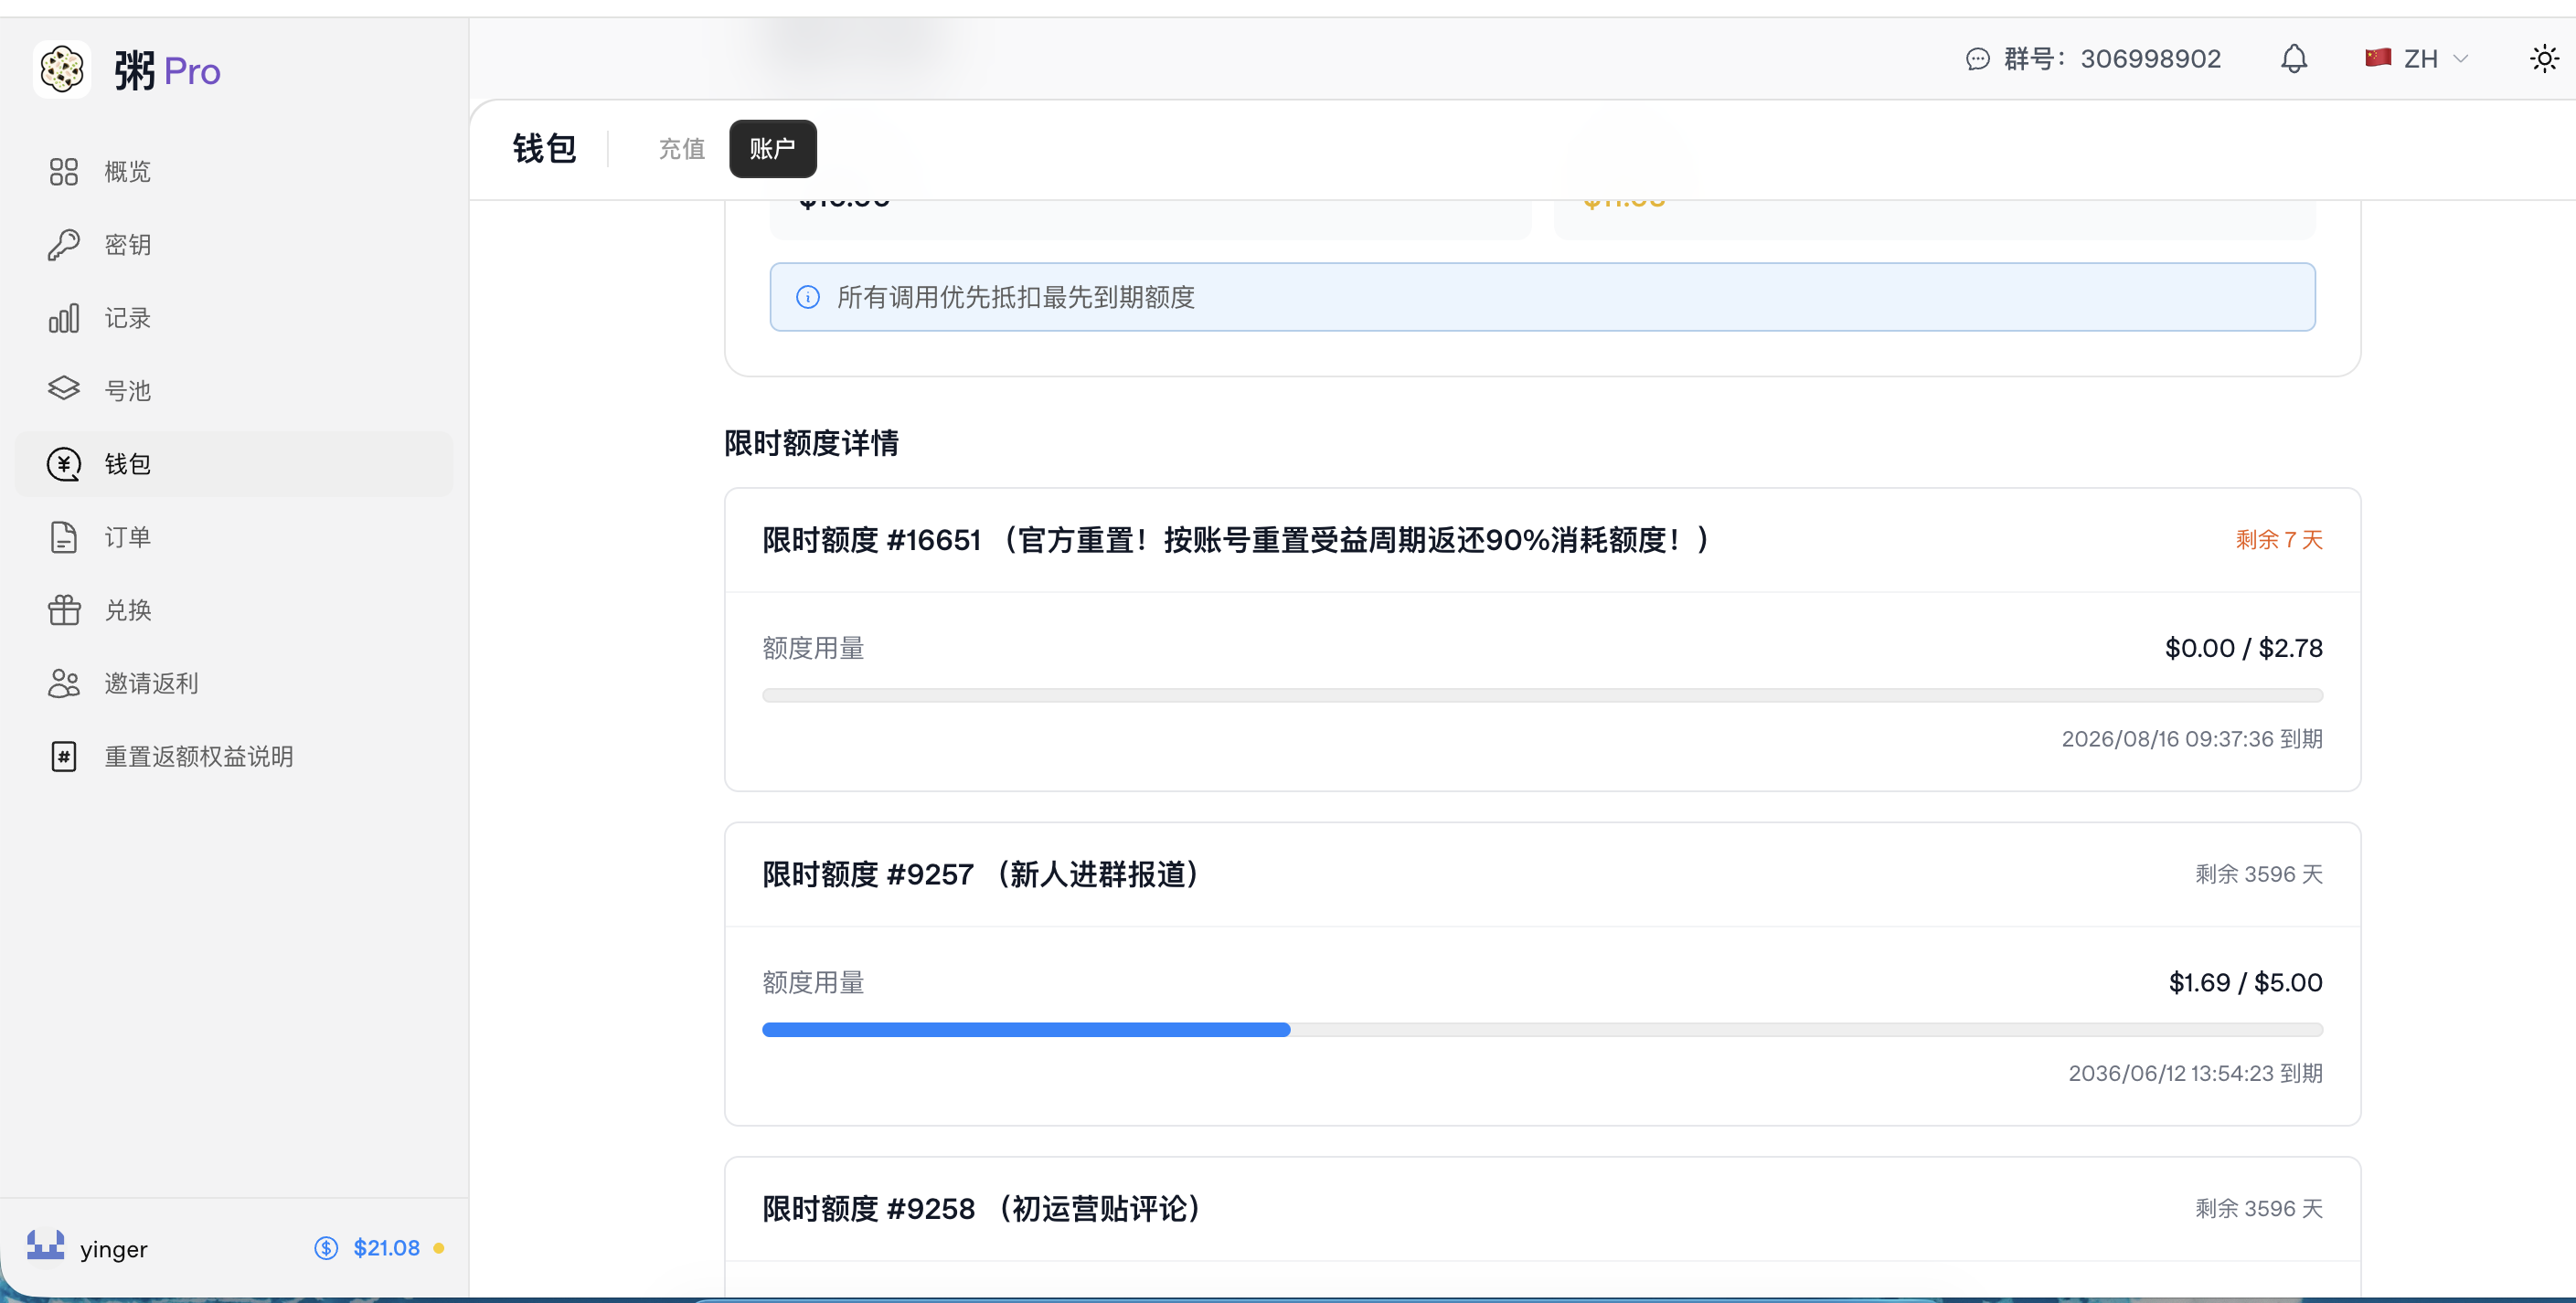Image resolution: width=2576 pixels, height=1303 pixels.
Task: Click 剩余 3596 天 on the #9258 card
Action: tap(2259, 1209)
